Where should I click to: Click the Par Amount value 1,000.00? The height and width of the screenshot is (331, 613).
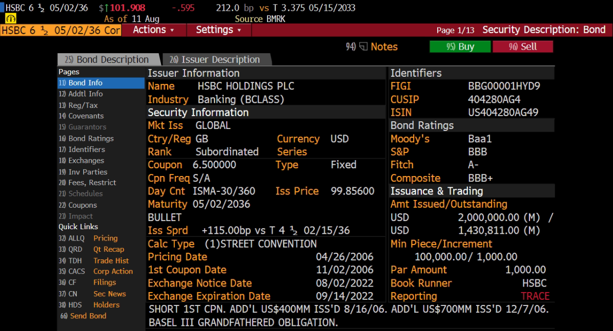click(x=525, y=270)
